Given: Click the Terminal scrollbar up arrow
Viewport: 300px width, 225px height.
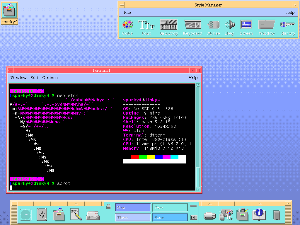Looking at the screenshot, I should pyautogui.click(x=198, y=85).
